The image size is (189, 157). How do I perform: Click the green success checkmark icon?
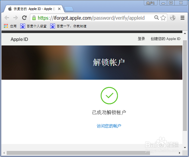[x=109, y=95]
